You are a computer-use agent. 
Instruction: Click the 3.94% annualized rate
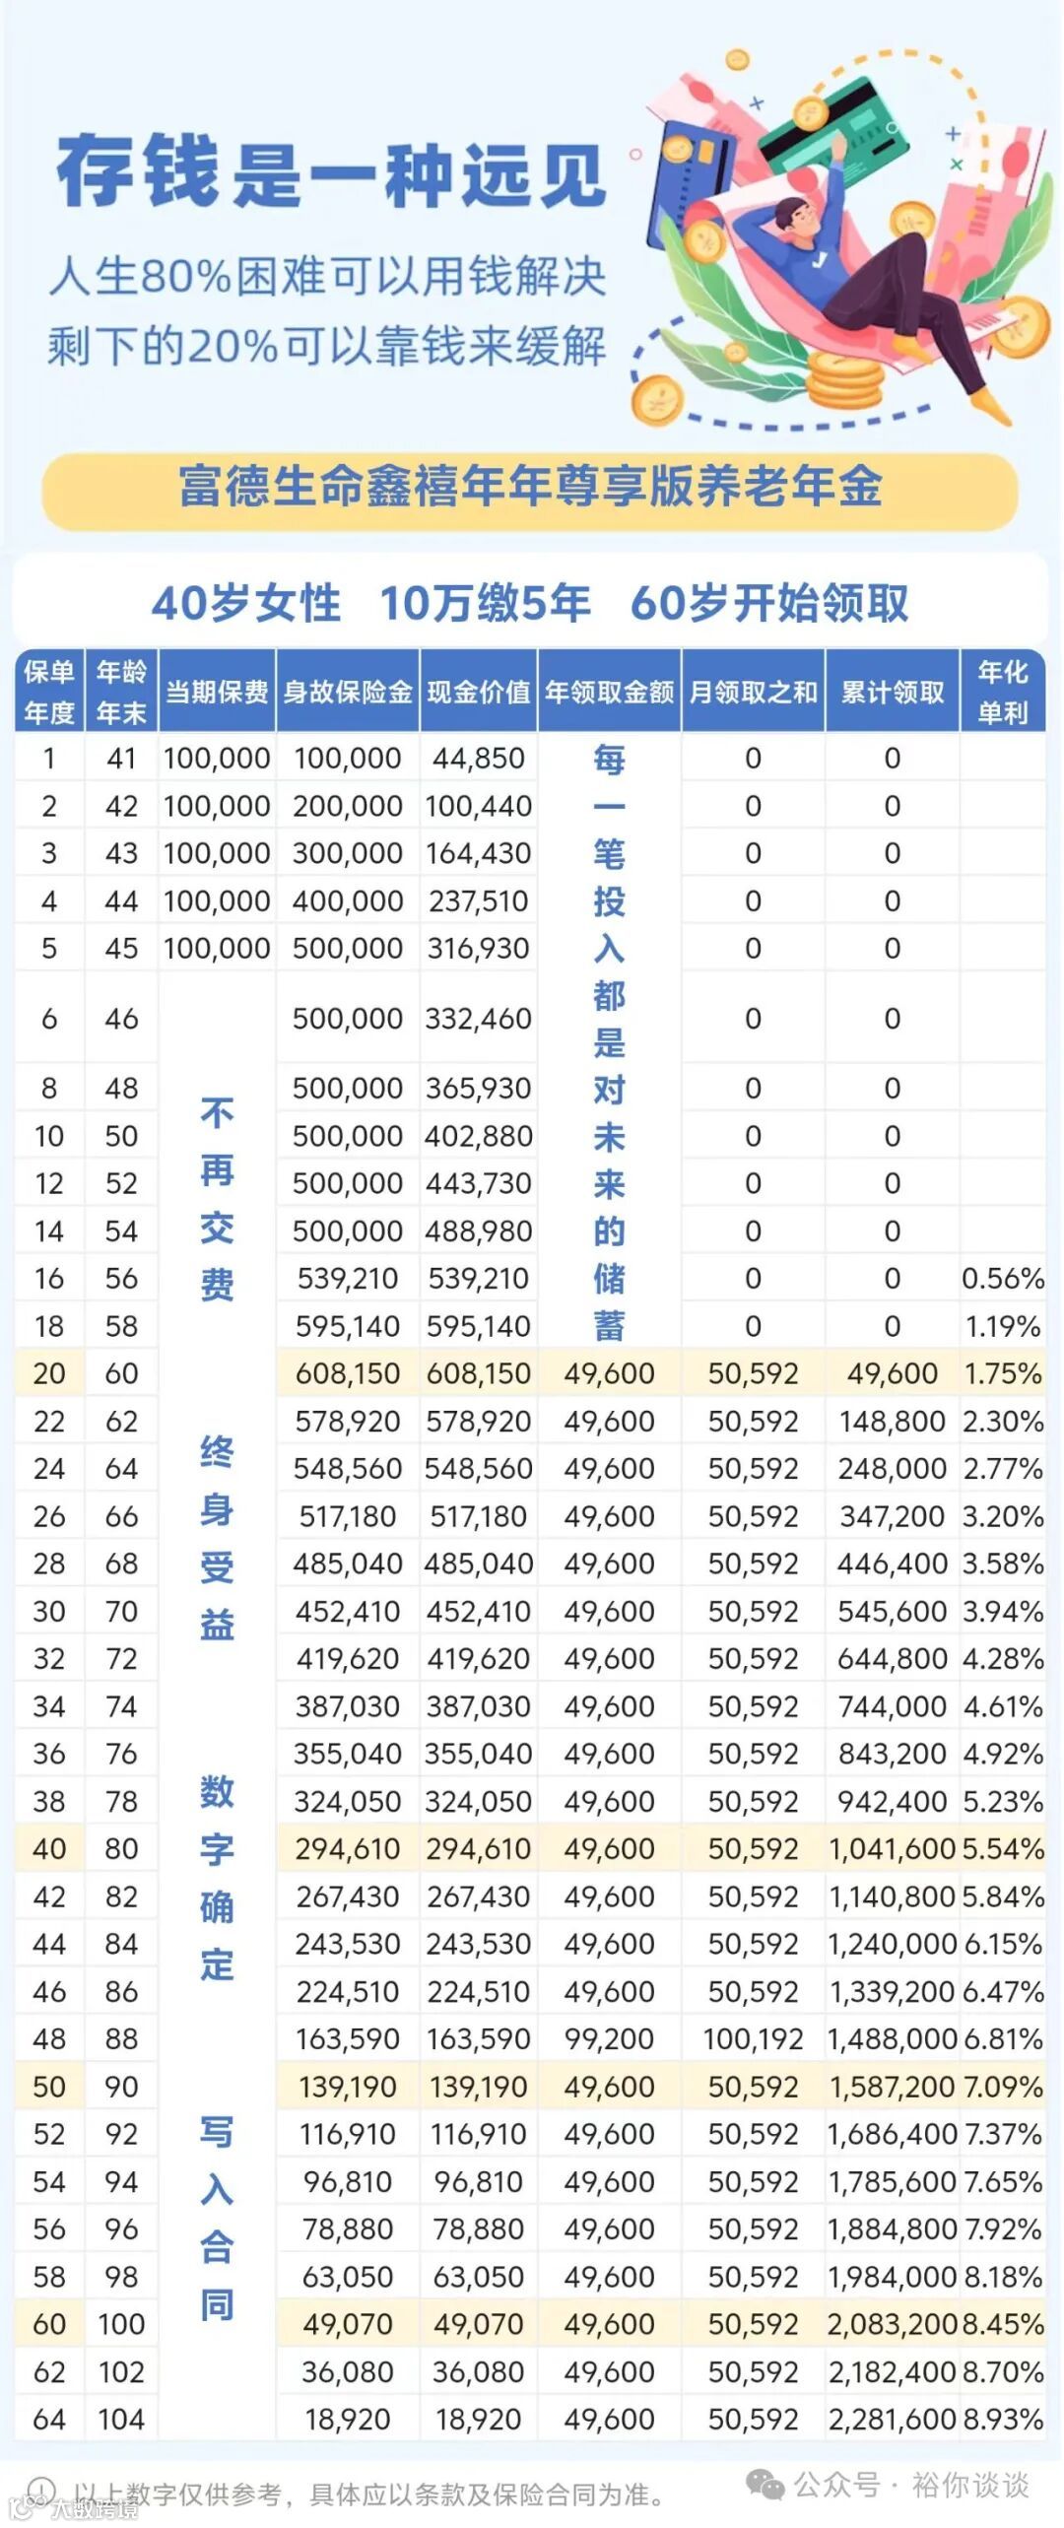1003,1611
